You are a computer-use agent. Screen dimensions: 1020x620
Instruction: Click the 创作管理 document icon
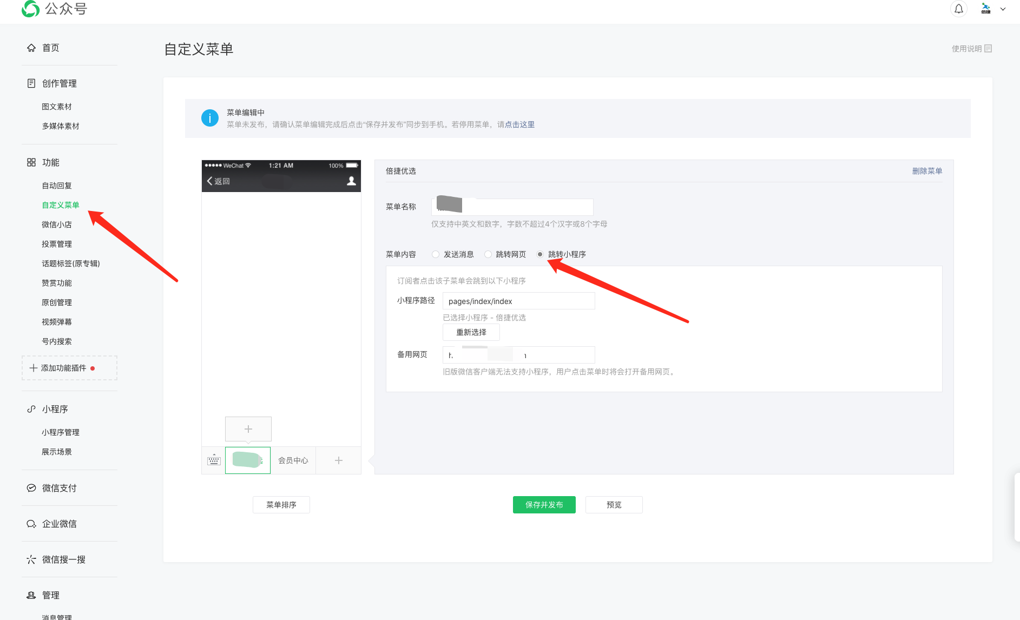[31, 83]
